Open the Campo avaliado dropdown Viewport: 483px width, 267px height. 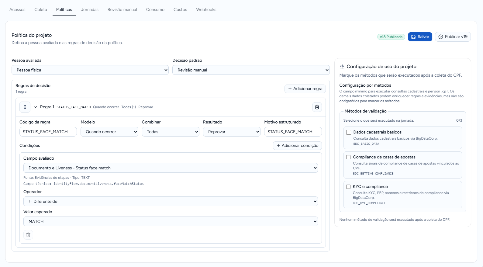coord(171,168)
